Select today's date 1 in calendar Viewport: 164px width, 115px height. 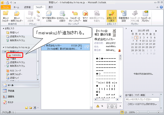[x=136, y=38]
